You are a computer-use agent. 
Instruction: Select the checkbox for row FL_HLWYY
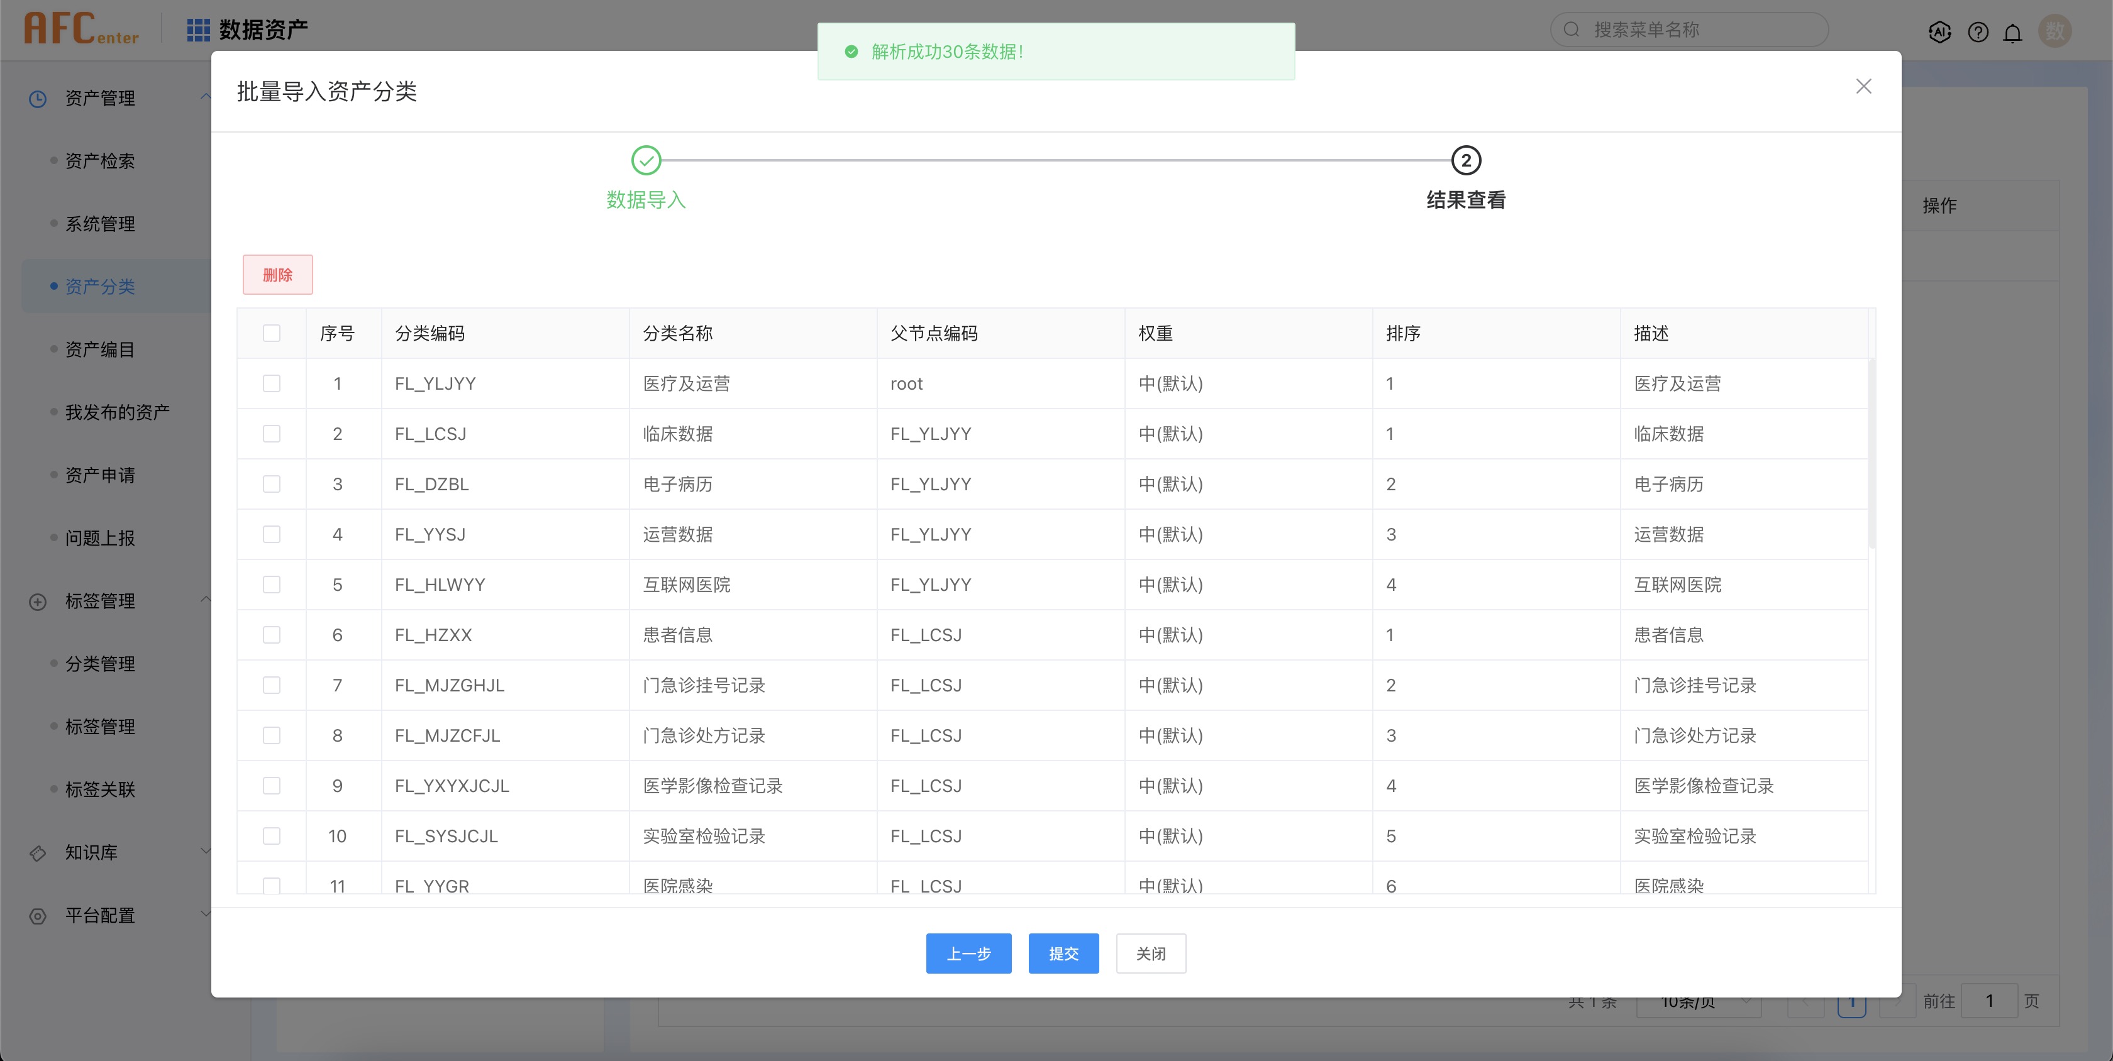tap(272, 585)
